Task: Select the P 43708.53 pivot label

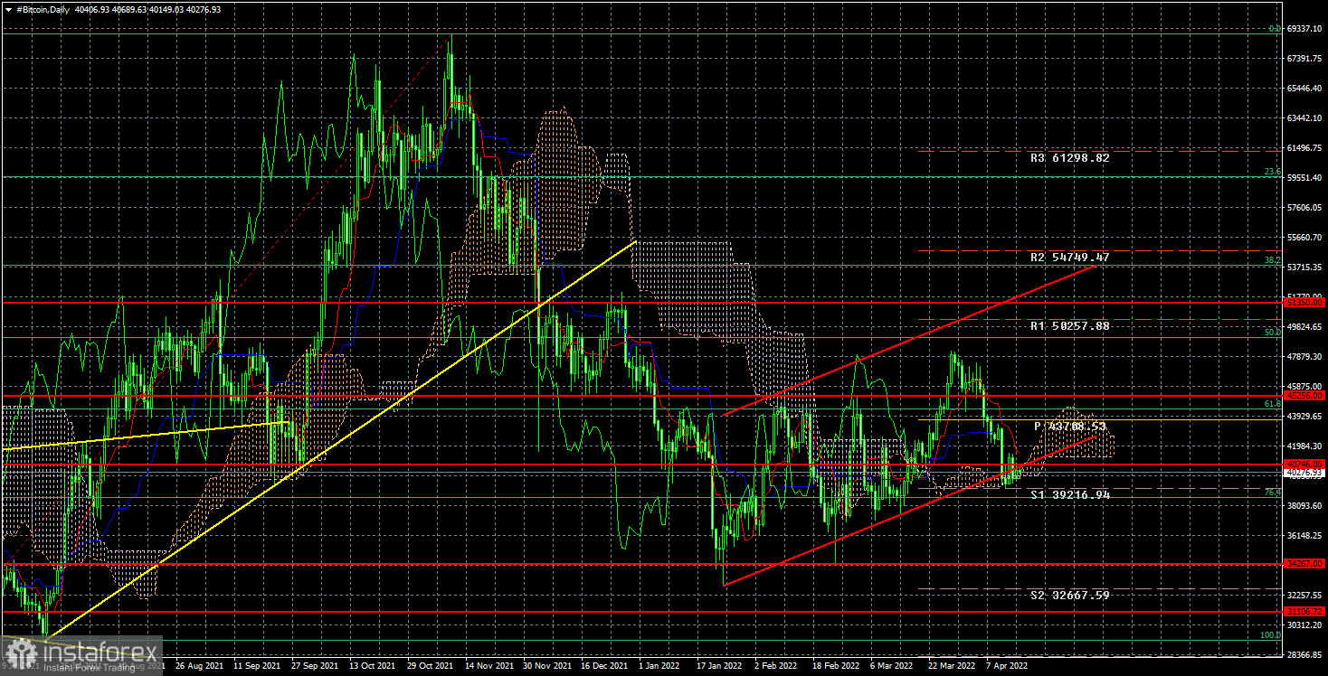Action: (1071, 425)
